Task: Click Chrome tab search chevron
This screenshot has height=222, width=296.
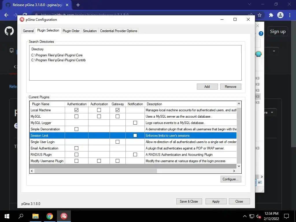Action: pyautogui.click(x=249, y=4)
